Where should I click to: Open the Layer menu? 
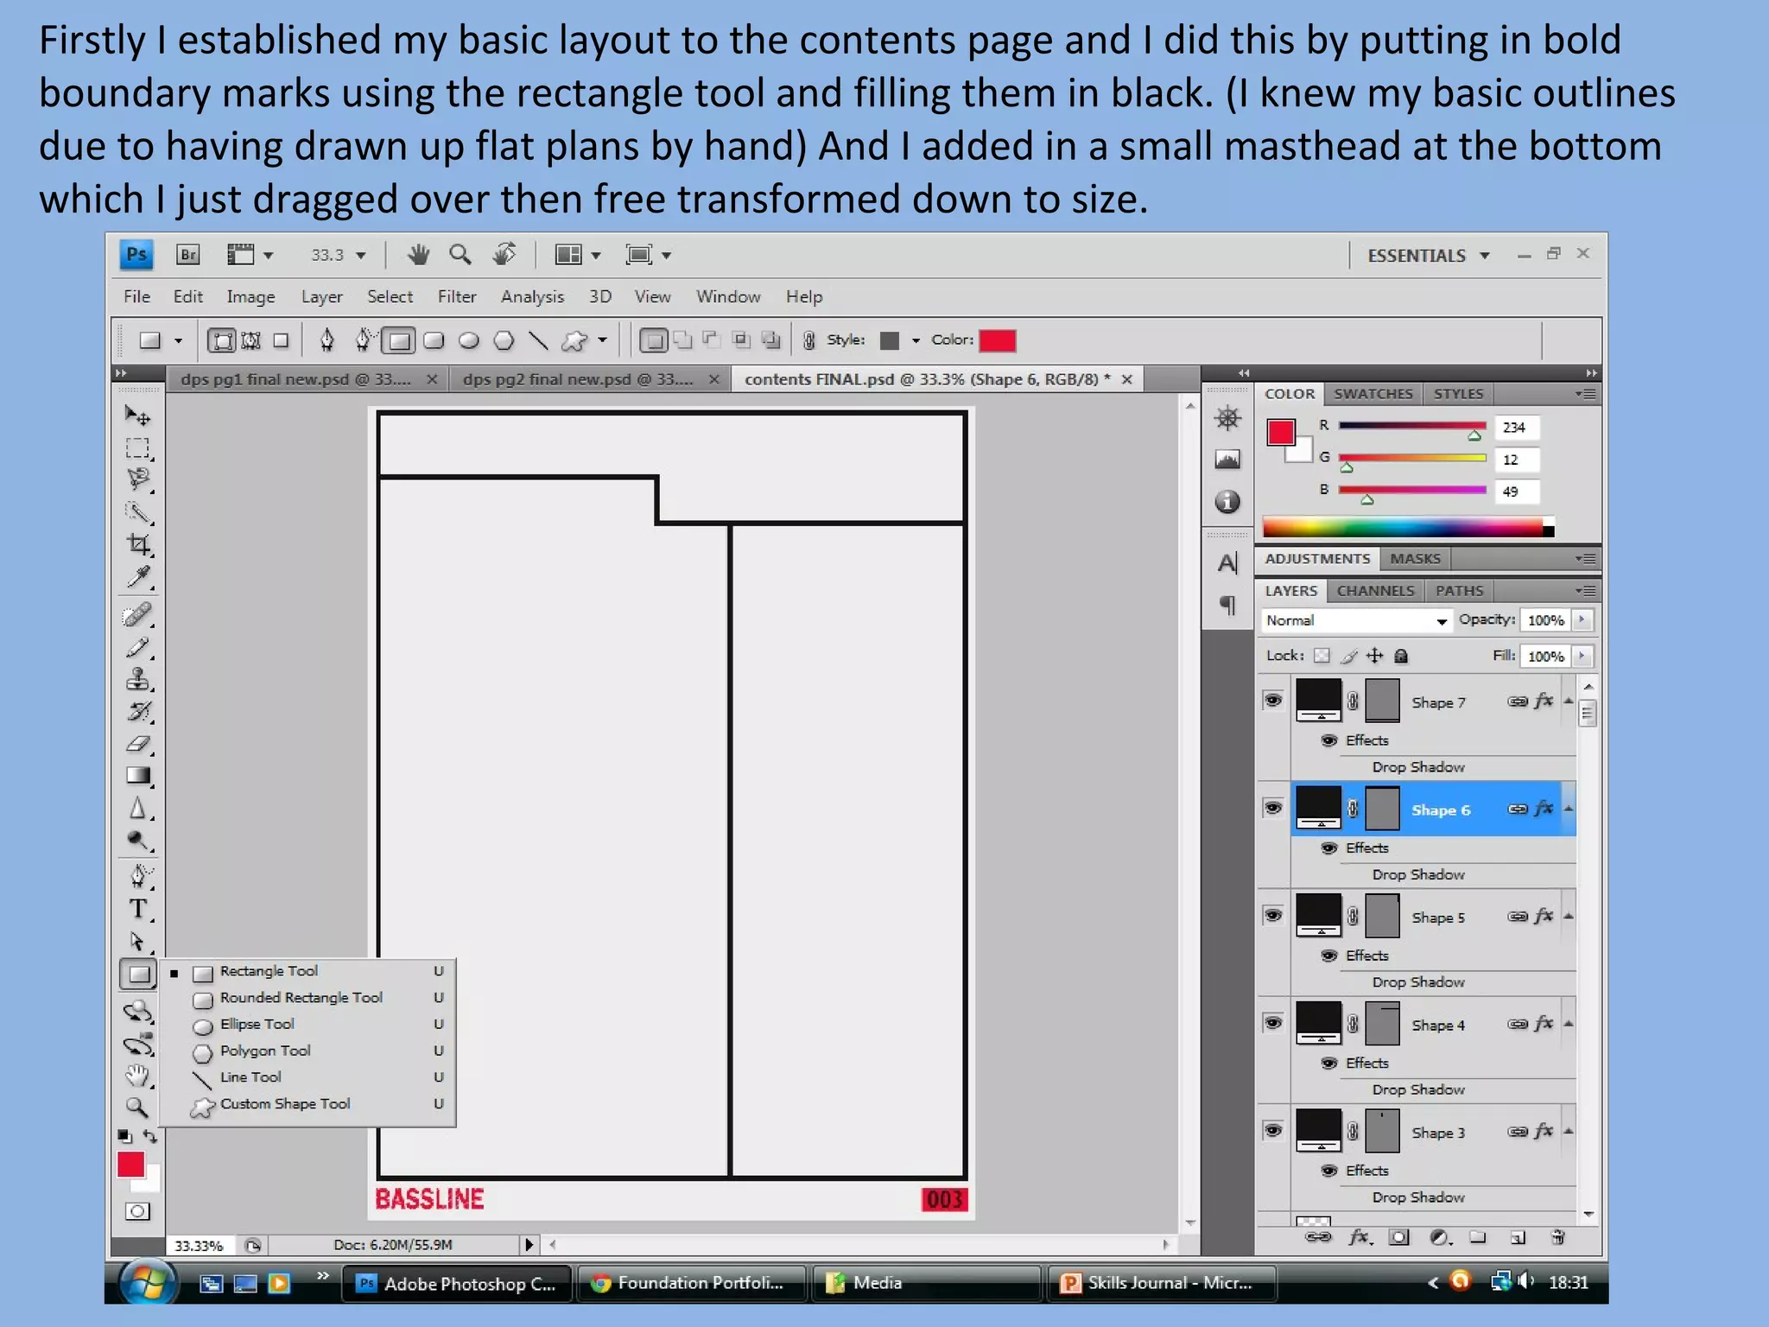(x=321, y=296)
